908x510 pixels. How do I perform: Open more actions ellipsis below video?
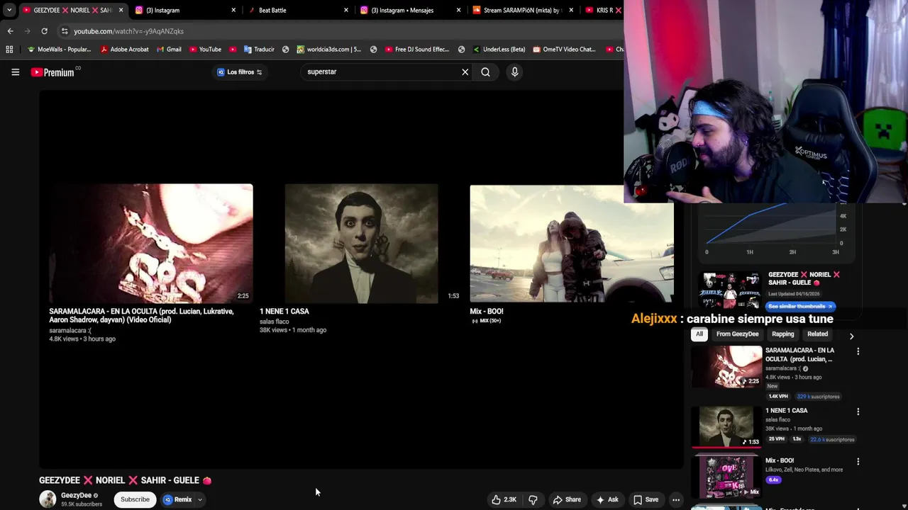(x=676, y=499)
